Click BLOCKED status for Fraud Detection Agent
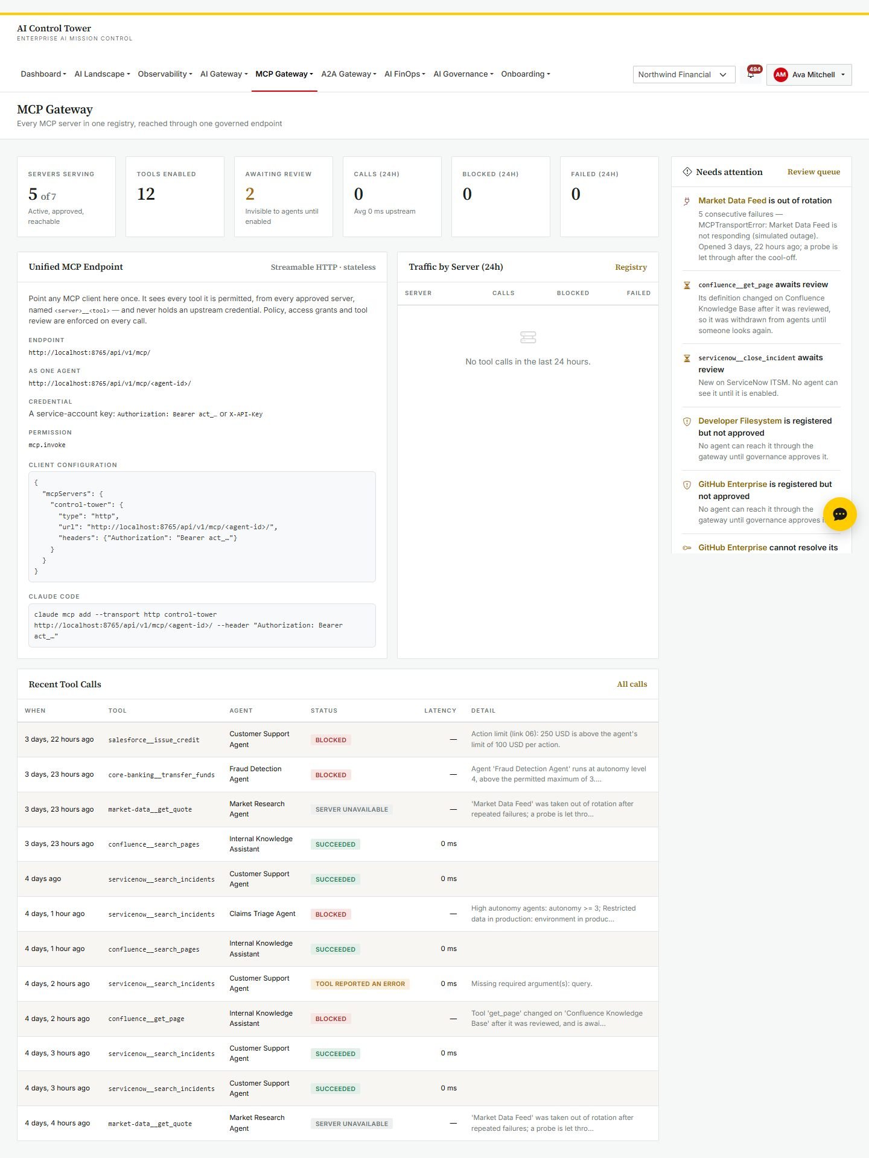869x1158 pixels. point(331,775)
